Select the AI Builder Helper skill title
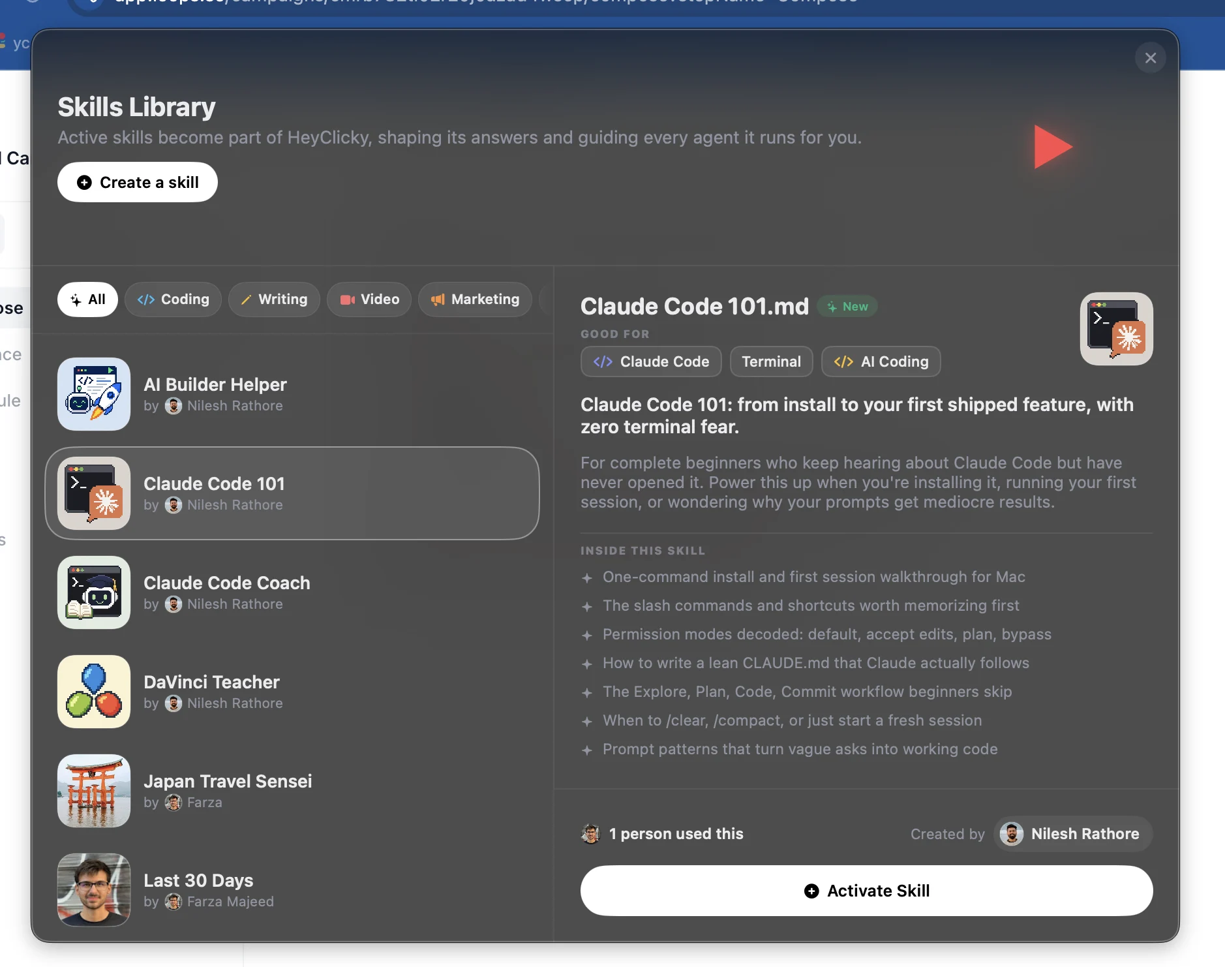 point(215,384)
